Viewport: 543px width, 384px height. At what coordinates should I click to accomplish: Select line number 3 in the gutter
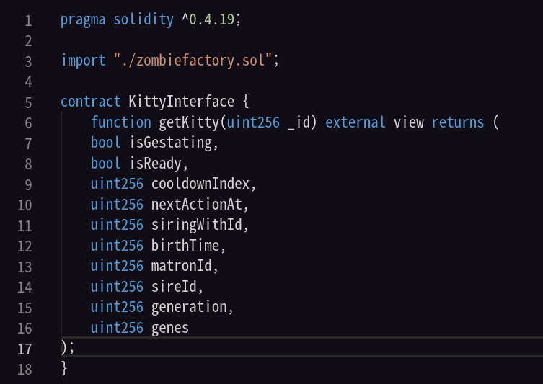28,62
